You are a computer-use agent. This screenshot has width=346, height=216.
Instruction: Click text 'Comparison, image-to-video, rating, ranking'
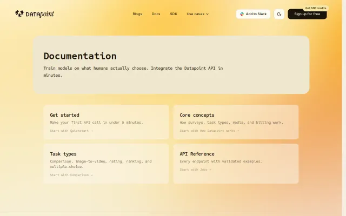coord(97,161)
